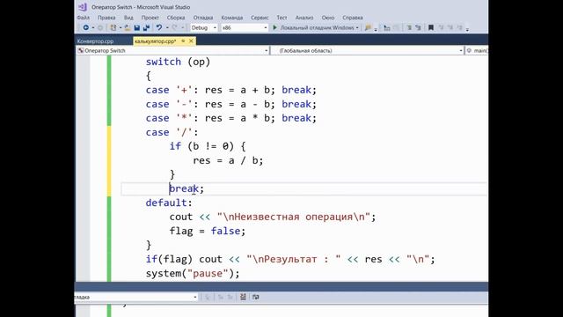Click the Save All icon
The width and height of the screenshot is (563, 317).
(147, 27)
